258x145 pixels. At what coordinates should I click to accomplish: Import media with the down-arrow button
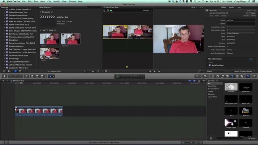click(x=4, y=76)
